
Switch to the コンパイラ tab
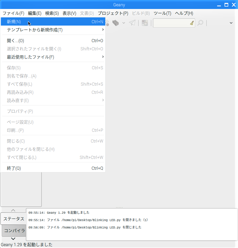coord(14,231)
